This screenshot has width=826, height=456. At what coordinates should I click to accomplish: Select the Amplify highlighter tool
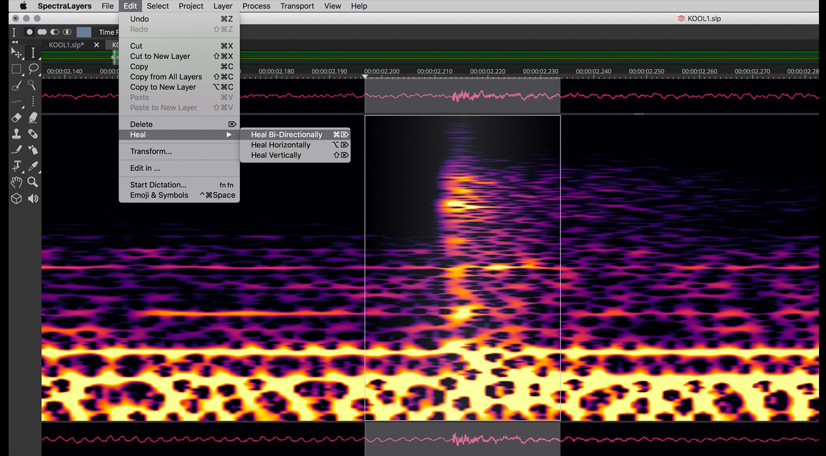[x=33, y=117]
